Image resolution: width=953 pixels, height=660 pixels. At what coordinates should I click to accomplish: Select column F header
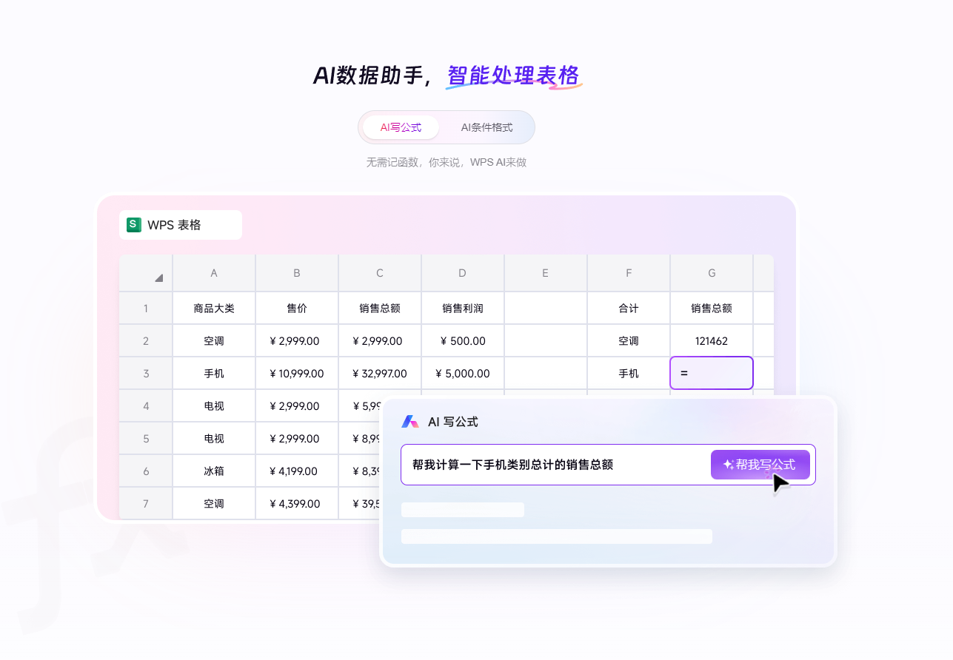[629, 273]
